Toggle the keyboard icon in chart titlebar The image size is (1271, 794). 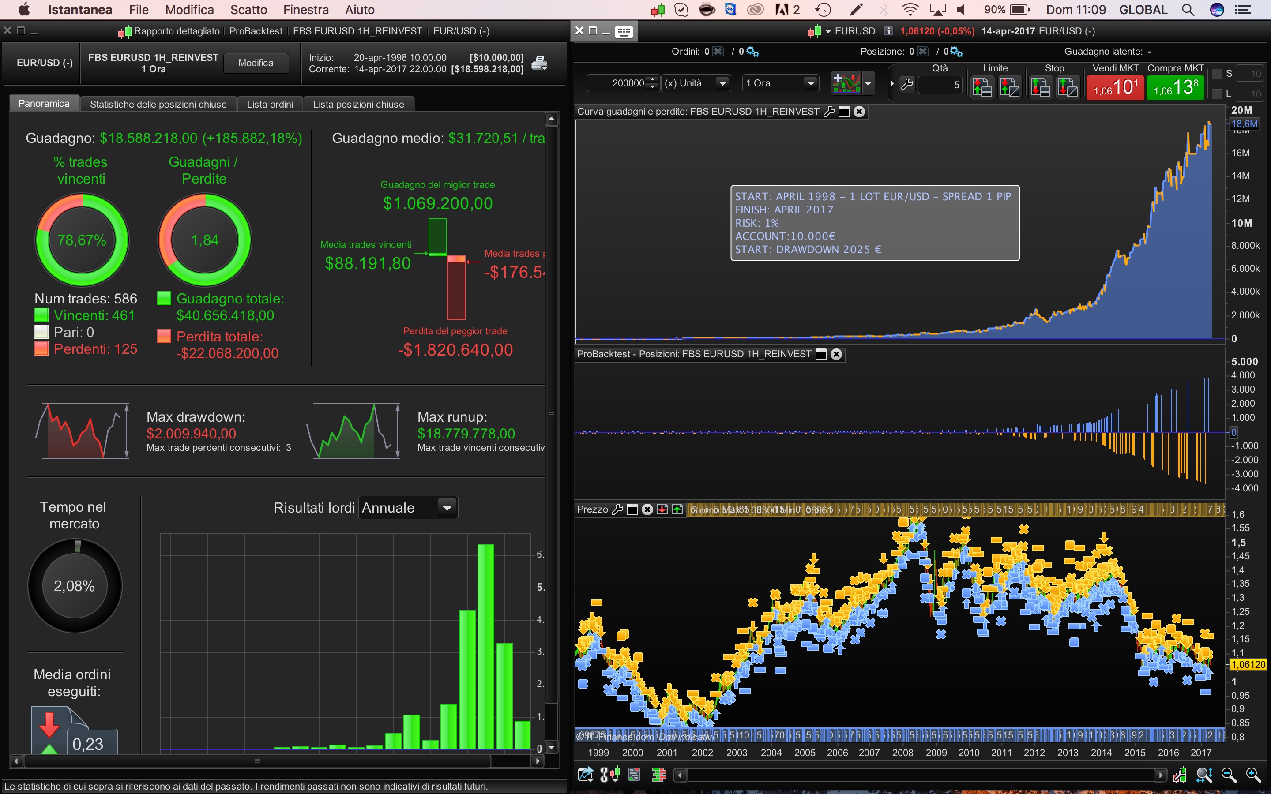coord(624,31)
